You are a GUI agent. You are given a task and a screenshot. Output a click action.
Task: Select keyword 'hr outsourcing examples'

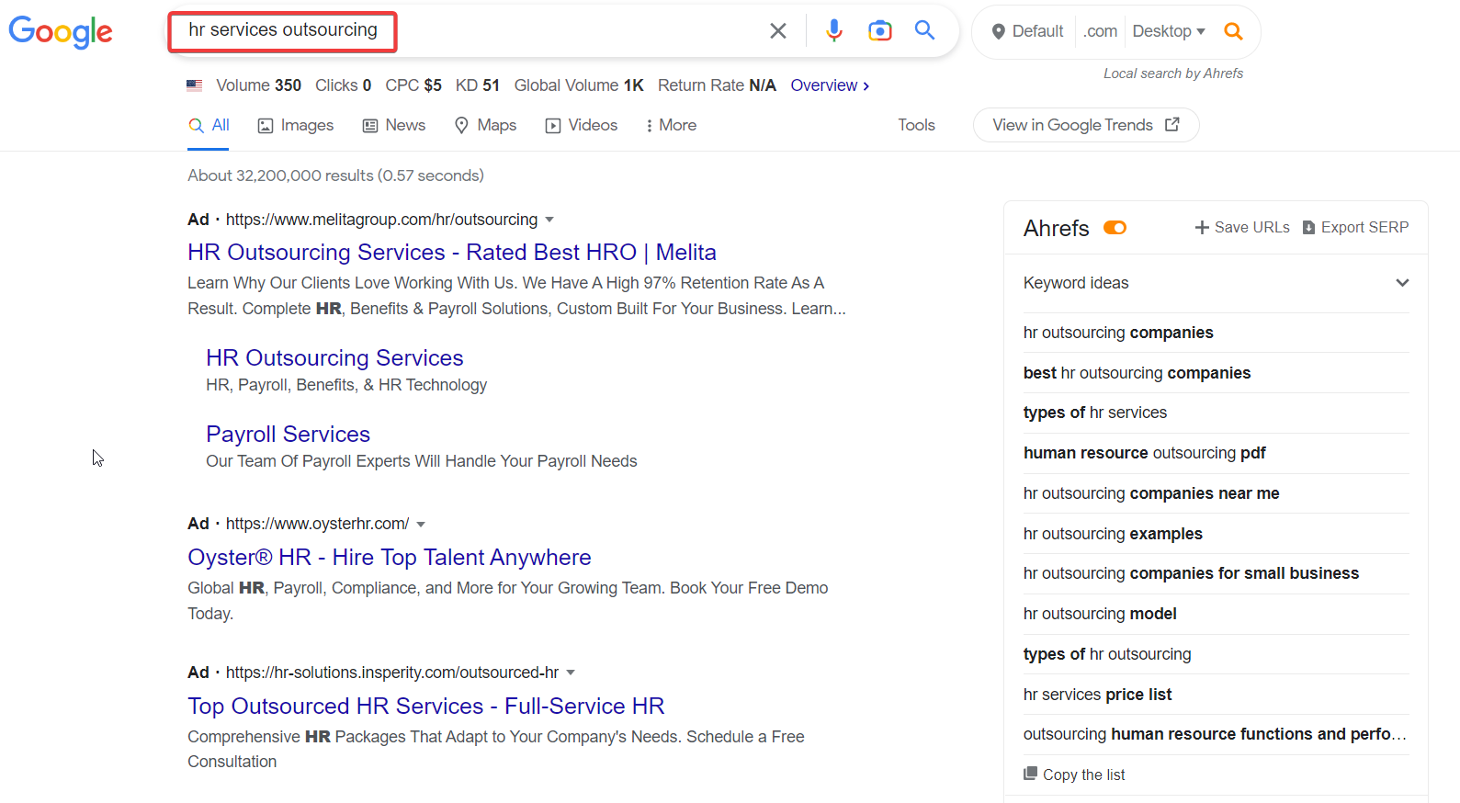pyautogui.click(x=1113, y=534)
